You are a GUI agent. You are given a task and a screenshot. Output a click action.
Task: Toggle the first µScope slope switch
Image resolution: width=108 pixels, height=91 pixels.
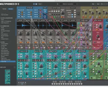20,42
